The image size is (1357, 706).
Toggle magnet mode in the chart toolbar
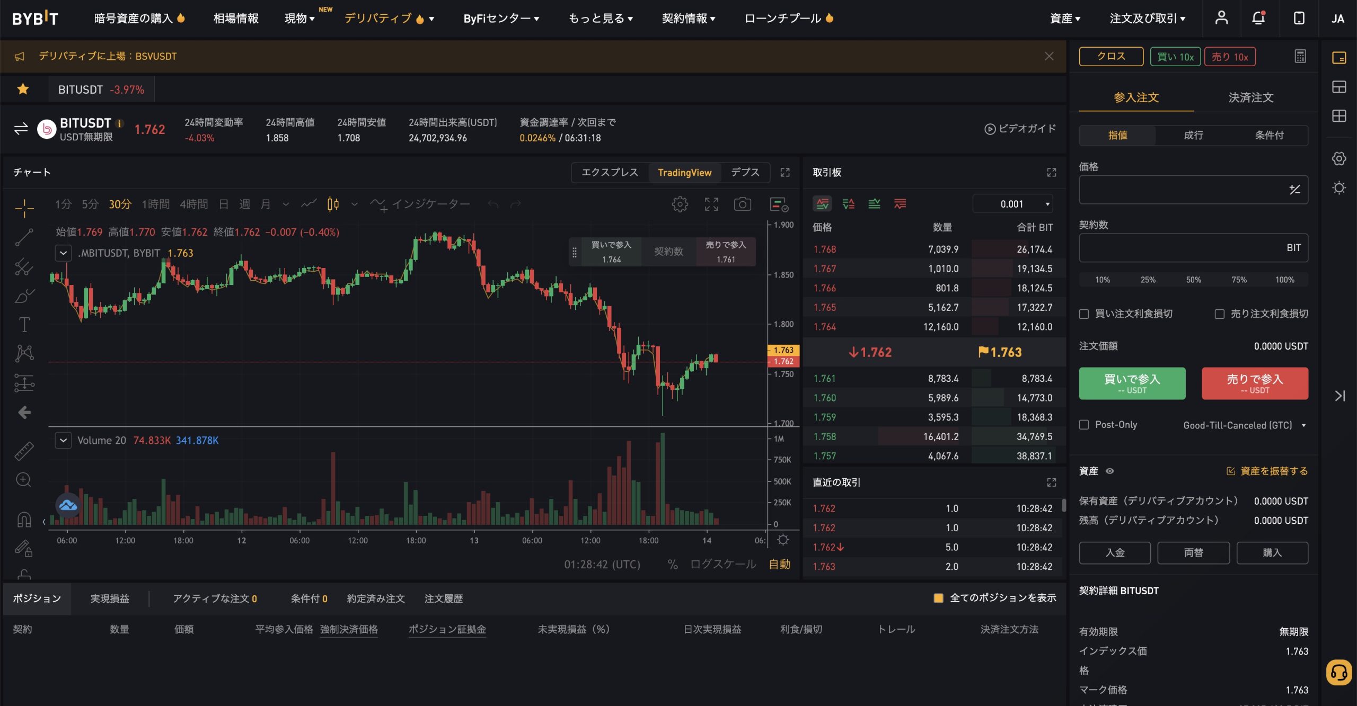(23, 521)
